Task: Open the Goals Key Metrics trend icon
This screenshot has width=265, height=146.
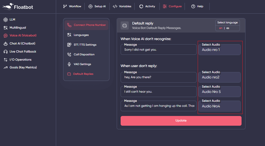Action: tap(5, 68)
